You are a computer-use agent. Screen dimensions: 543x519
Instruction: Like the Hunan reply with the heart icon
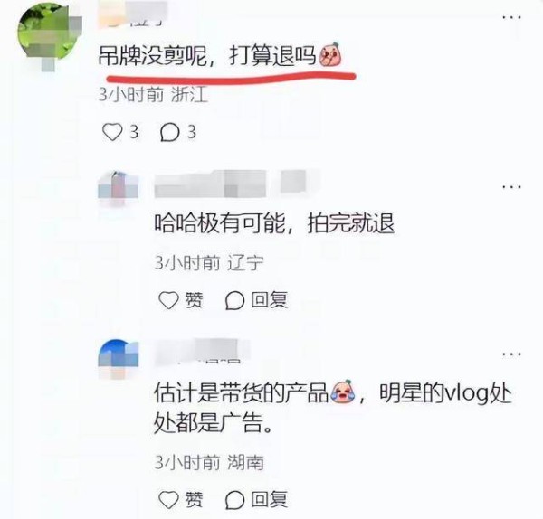click(168, 500)
